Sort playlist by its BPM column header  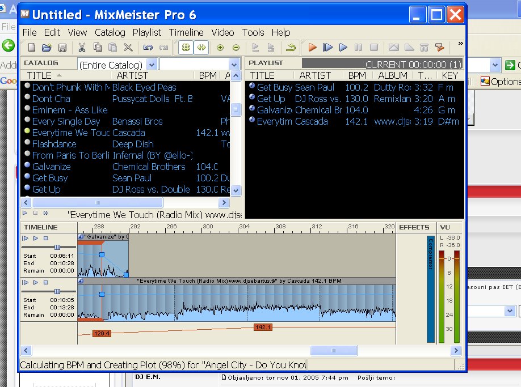tap(357, 75)
